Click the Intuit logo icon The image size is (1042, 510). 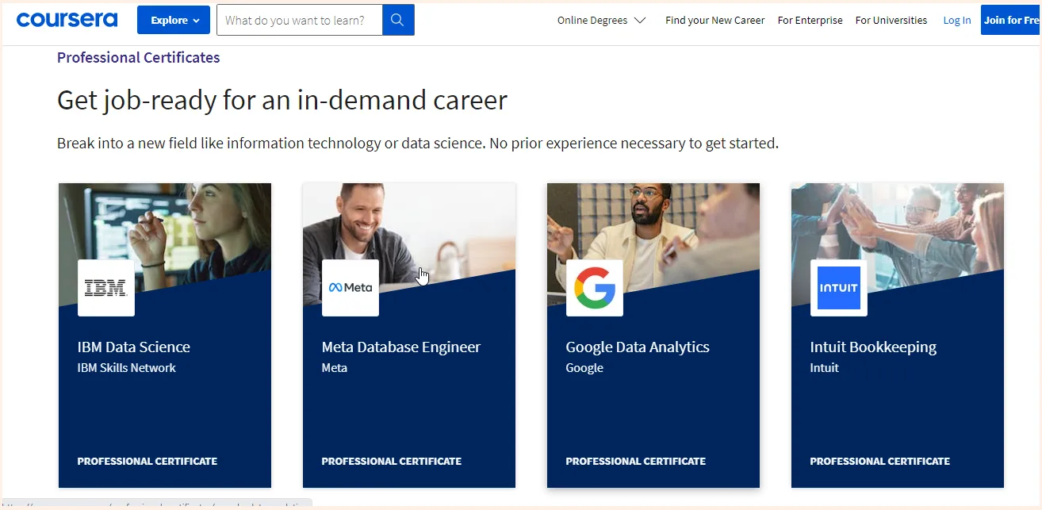[x=839, y=288]
